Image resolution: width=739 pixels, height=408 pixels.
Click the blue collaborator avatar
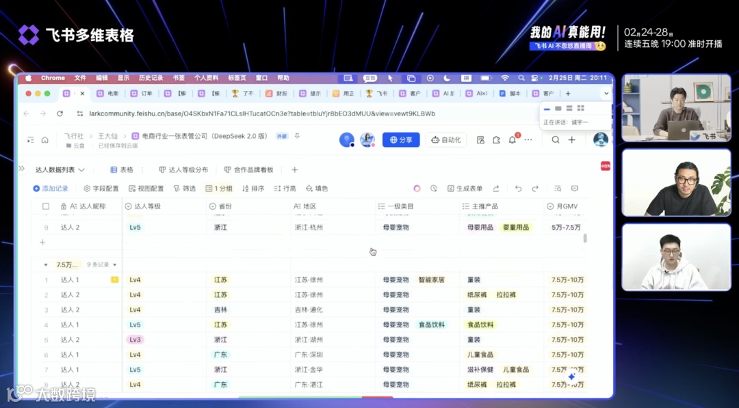pos(347,140)
